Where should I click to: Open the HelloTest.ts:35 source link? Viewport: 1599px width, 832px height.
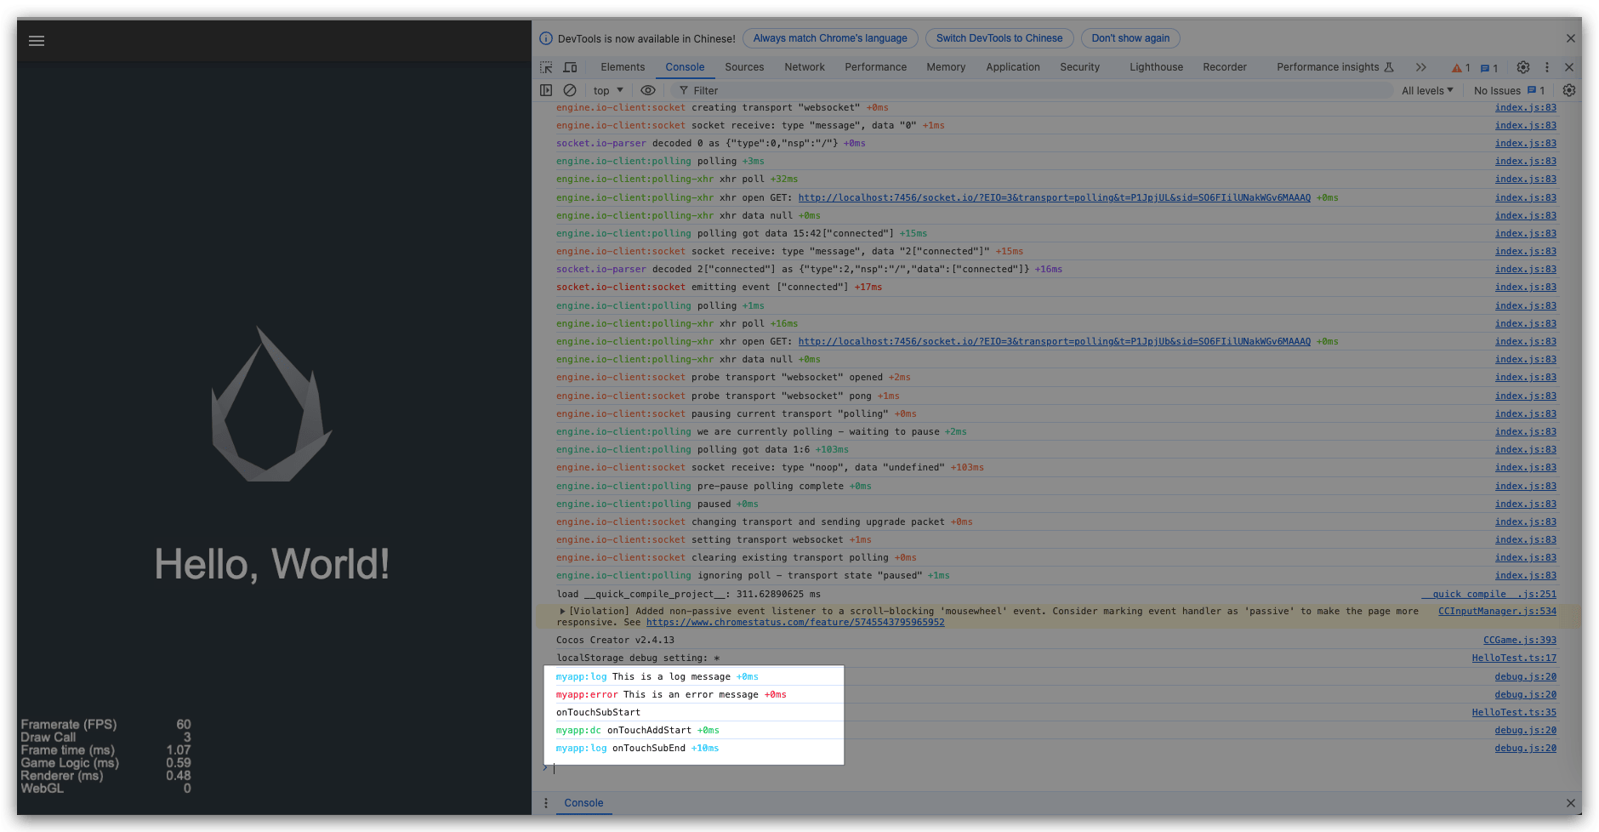1514,712
